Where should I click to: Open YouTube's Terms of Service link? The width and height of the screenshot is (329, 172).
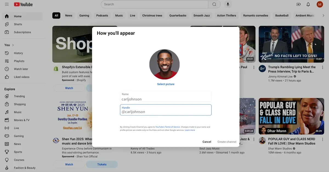[x=168, y=127]
